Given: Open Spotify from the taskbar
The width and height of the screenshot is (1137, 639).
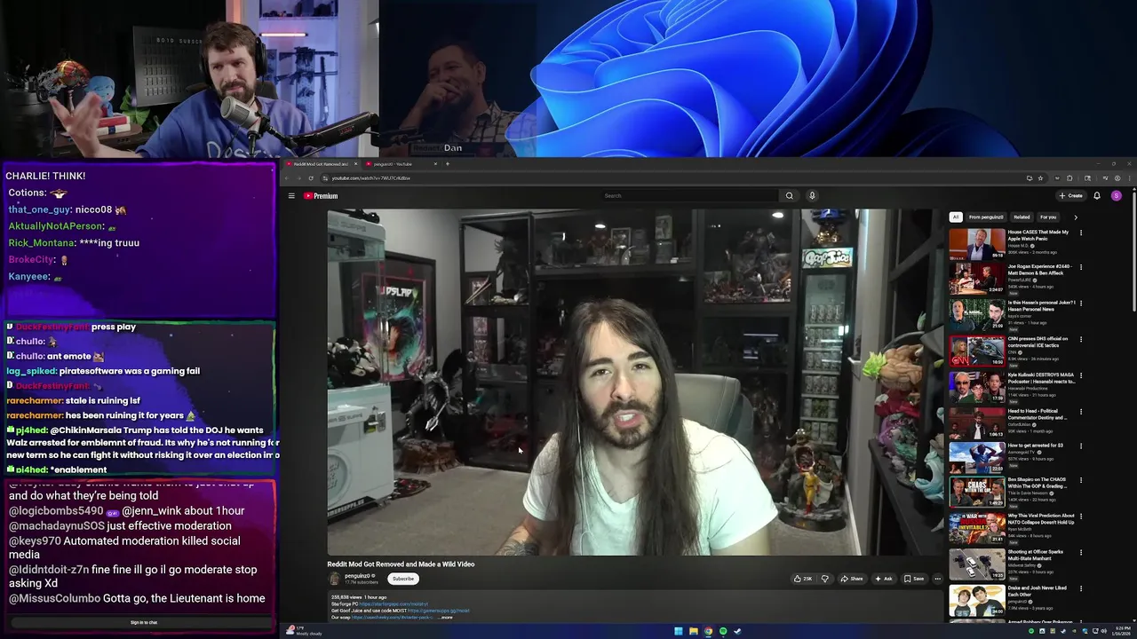Looking at the screenshot, I should 723,631.
